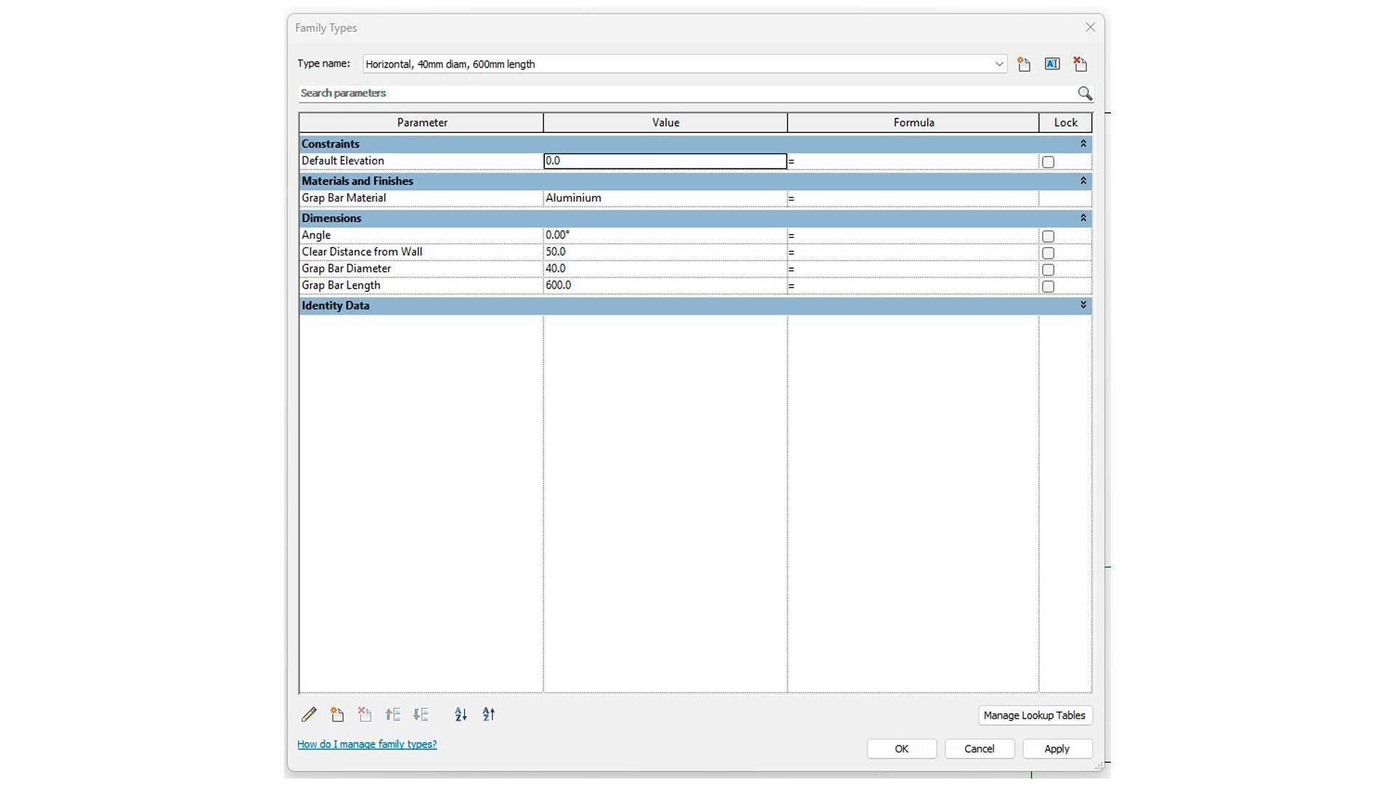Open the family types help link
This screenshot has width=1395, height=785.
pos(367,744)
